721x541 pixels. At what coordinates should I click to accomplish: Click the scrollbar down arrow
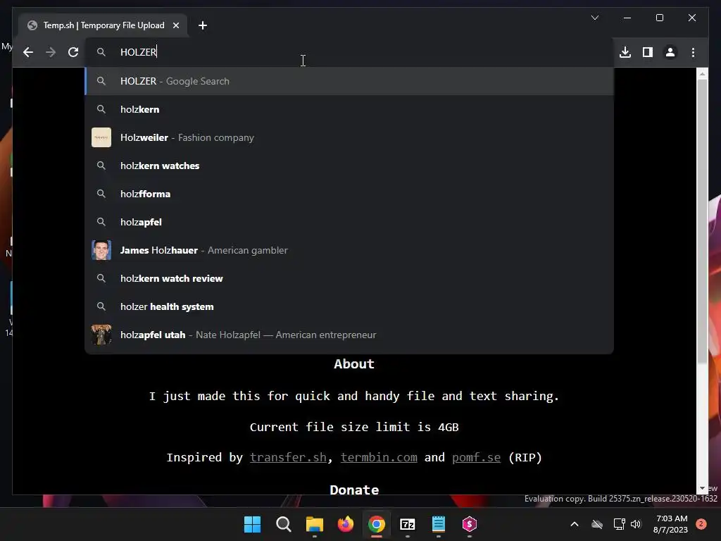(702, 488)
